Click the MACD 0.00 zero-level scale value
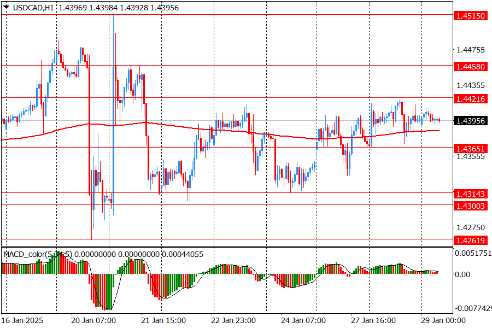Image resolution: width=492 pixels, height=328 pixels. pos(462,274)
